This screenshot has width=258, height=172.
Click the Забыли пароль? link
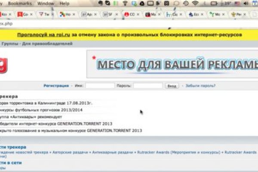coord(200,86)
